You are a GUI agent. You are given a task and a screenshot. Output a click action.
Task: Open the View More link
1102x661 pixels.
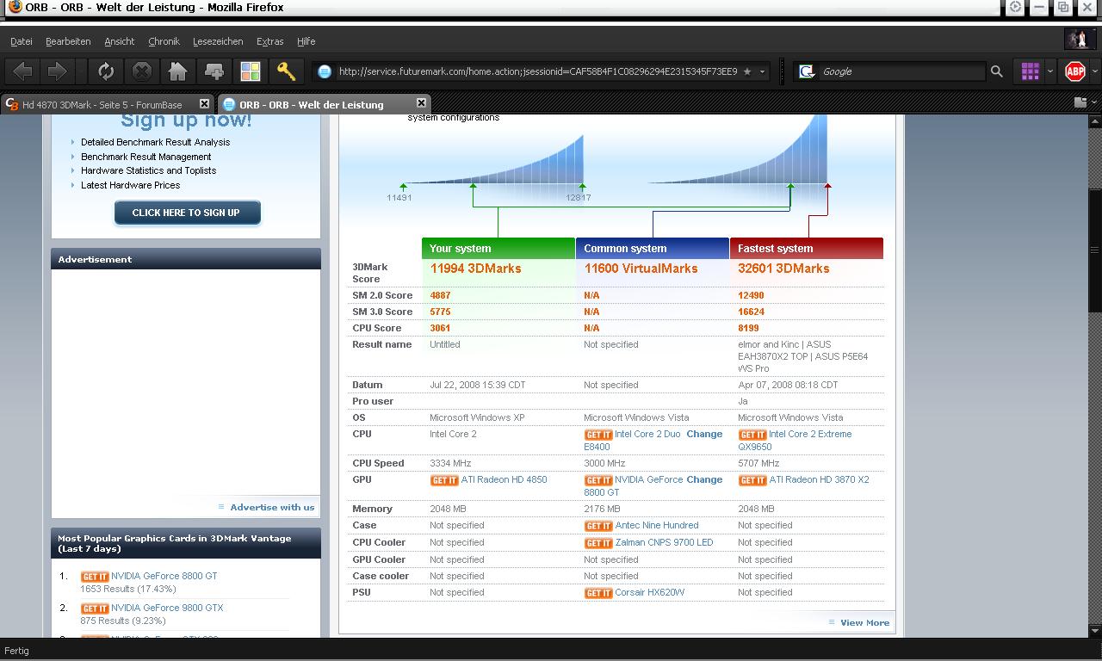(864, 622)
